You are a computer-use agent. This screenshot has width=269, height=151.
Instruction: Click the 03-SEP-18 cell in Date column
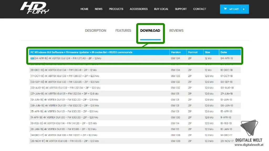tap(226, 82)
